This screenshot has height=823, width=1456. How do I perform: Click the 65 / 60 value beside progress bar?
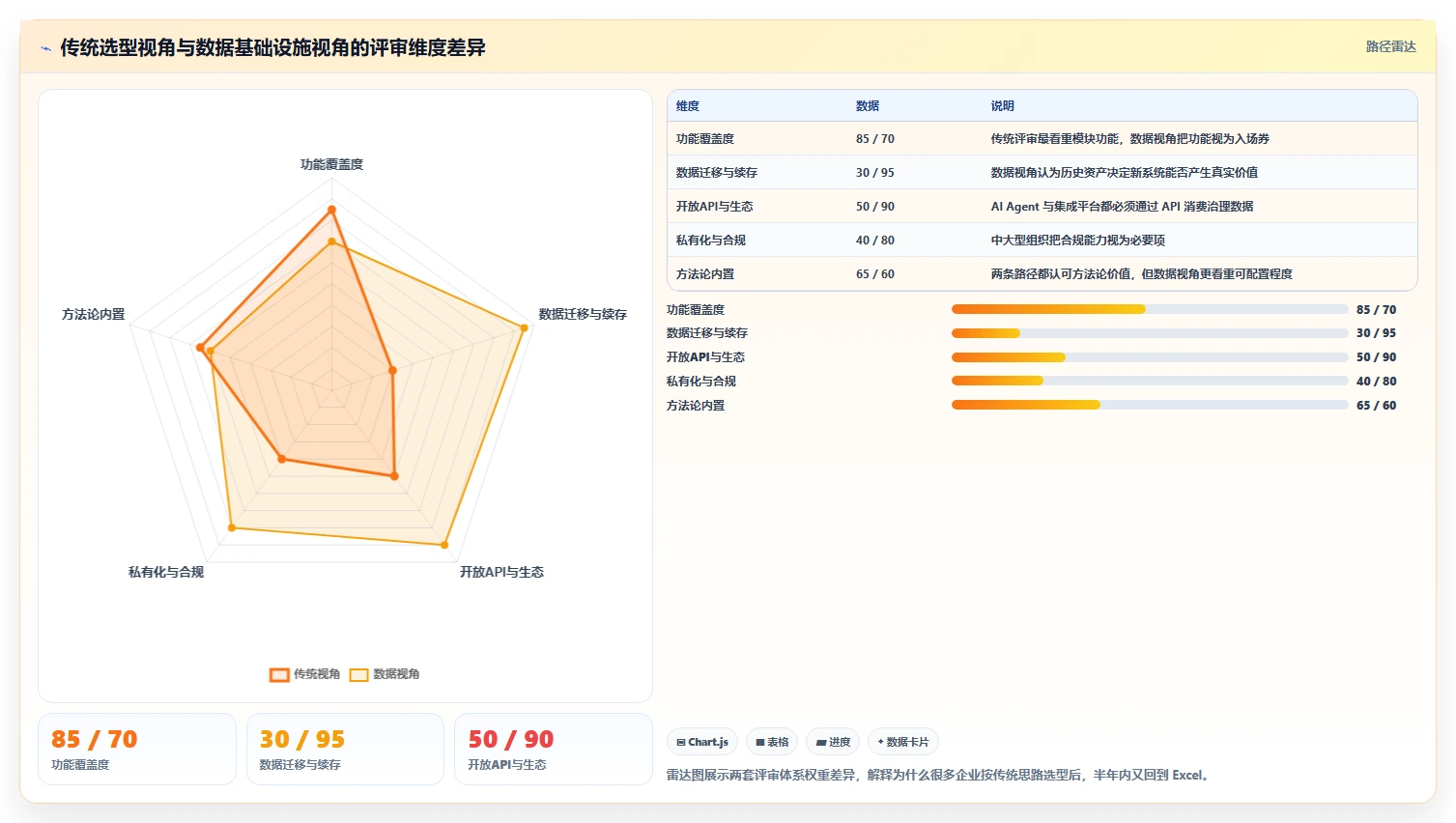(1376, 406)
